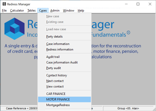The image size is (156, 111).
Task: Open the Help menu
Action: 81,11
